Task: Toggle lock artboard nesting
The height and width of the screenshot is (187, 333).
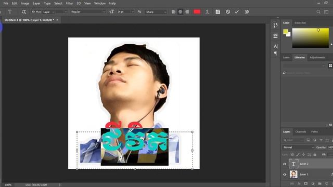Action: tap(309, 155)
